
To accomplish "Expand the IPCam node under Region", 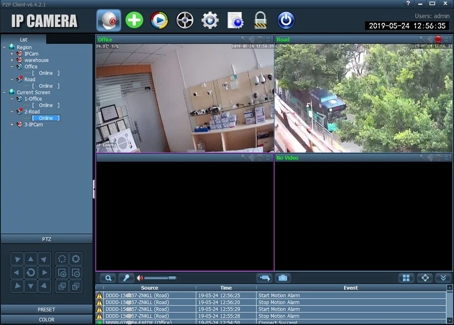I will click(x=12, y=54).
